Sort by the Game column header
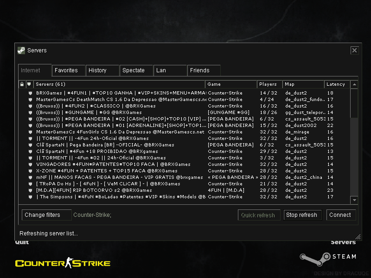Screen dimensions: 371x278 [x=231, y=84]
